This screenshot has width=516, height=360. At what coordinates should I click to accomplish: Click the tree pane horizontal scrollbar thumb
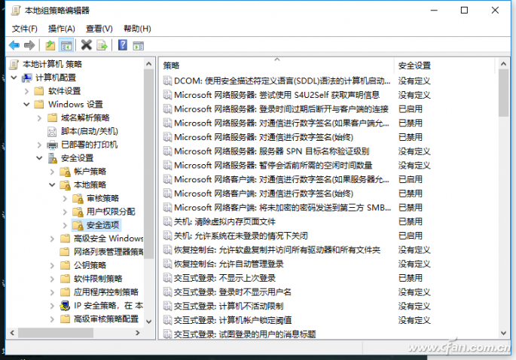click(x=55, y=333)
